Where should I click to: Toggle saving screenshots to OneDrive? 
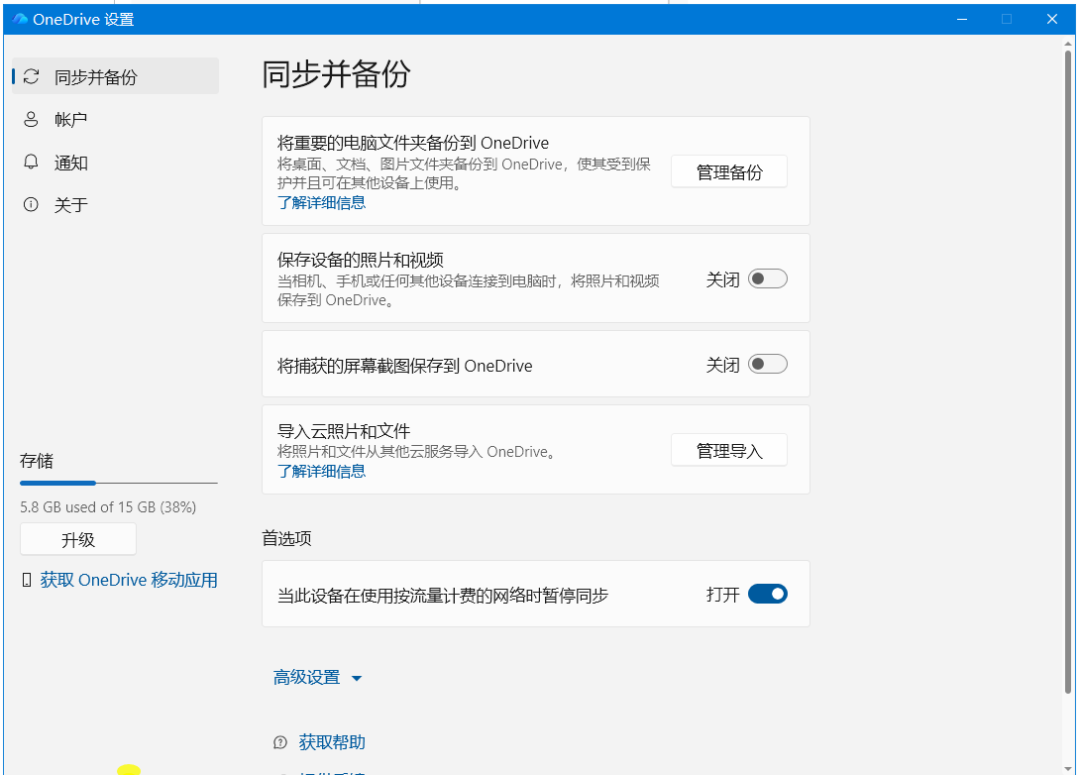coord(767,364)
